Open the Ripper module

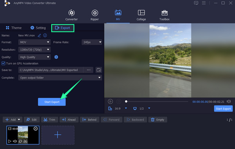(95, 15)
